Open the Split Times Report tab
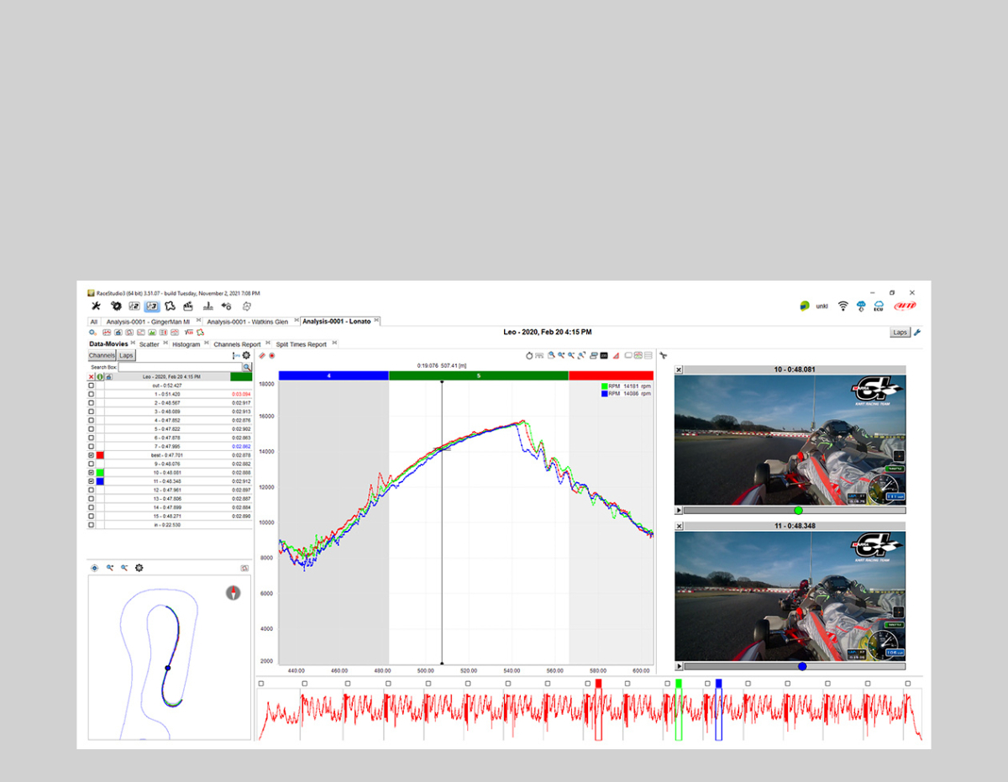 [x=301, y=344]
